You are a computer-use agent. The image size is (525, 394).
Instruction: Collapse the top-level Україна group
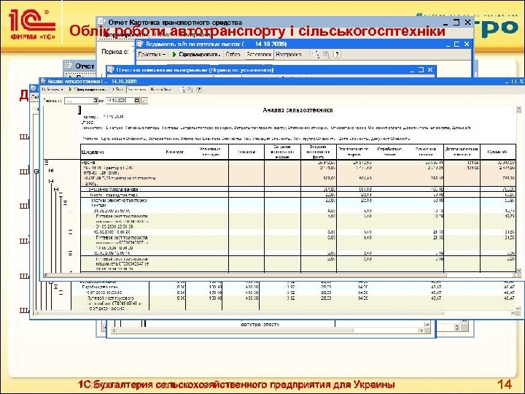(47, 163)
